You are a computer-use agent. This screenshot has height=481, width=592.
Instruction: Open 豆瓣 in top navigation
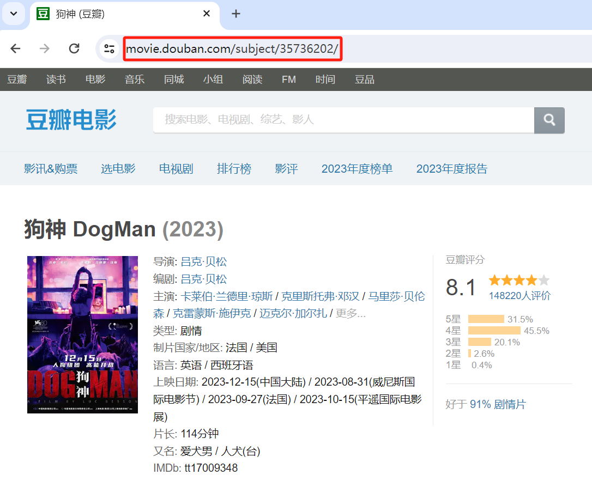pos(17,80)
